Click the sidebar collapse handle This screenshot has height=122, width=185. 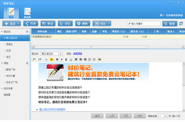pyautogui.click(x=31, y=74)
